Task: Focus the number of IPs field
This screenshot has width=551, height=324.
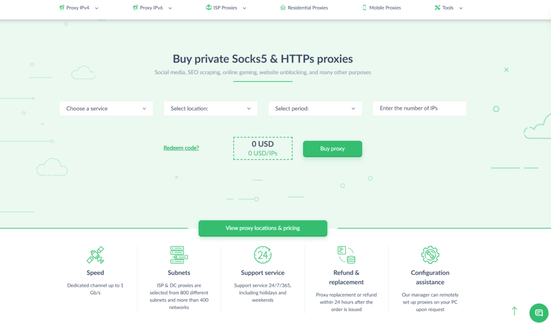Action: [420, 108]
